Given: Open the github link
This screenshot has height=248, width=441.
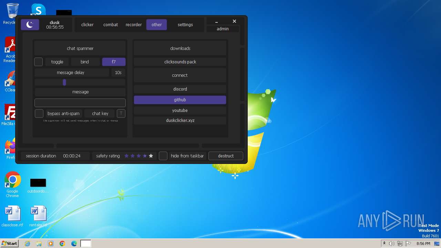Looking at the screenshot, I should pyautogui.click(x=180, y=100).
